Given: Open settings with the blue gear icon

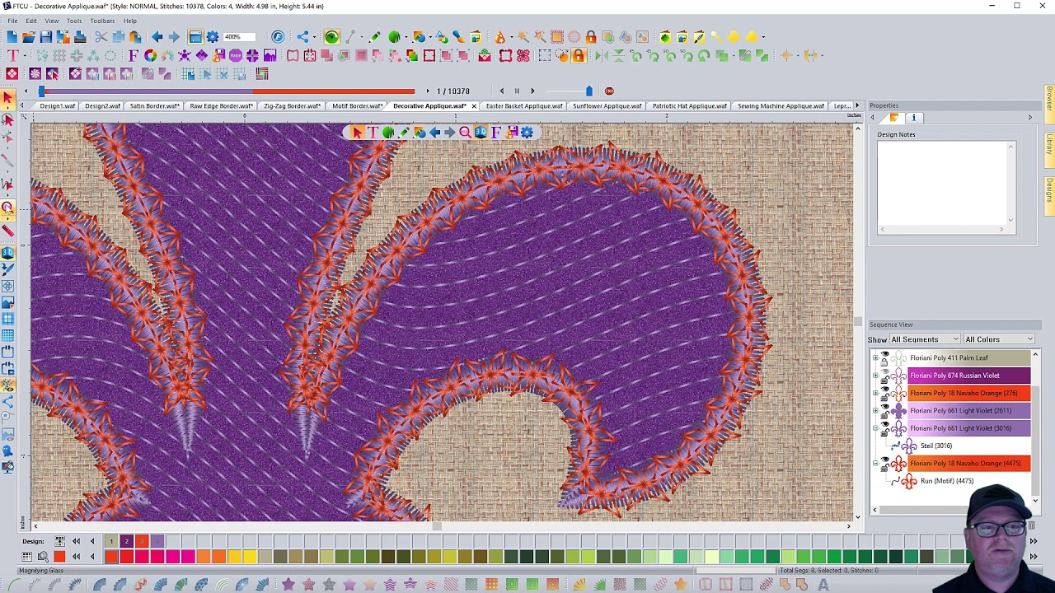Looking at the screenshot, I should 213,37.
